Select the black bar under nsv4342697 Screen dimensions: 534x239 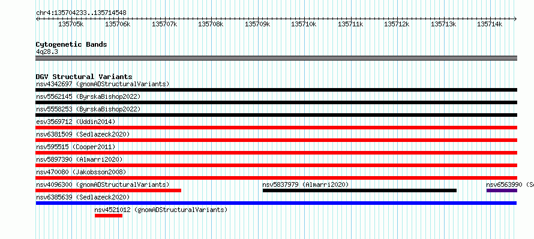[276, 90]
